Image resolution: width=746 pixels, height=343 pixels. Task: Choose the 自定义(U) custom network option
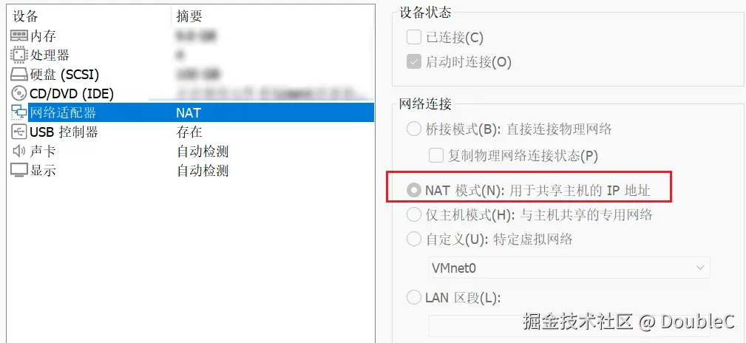click(414, 238)
